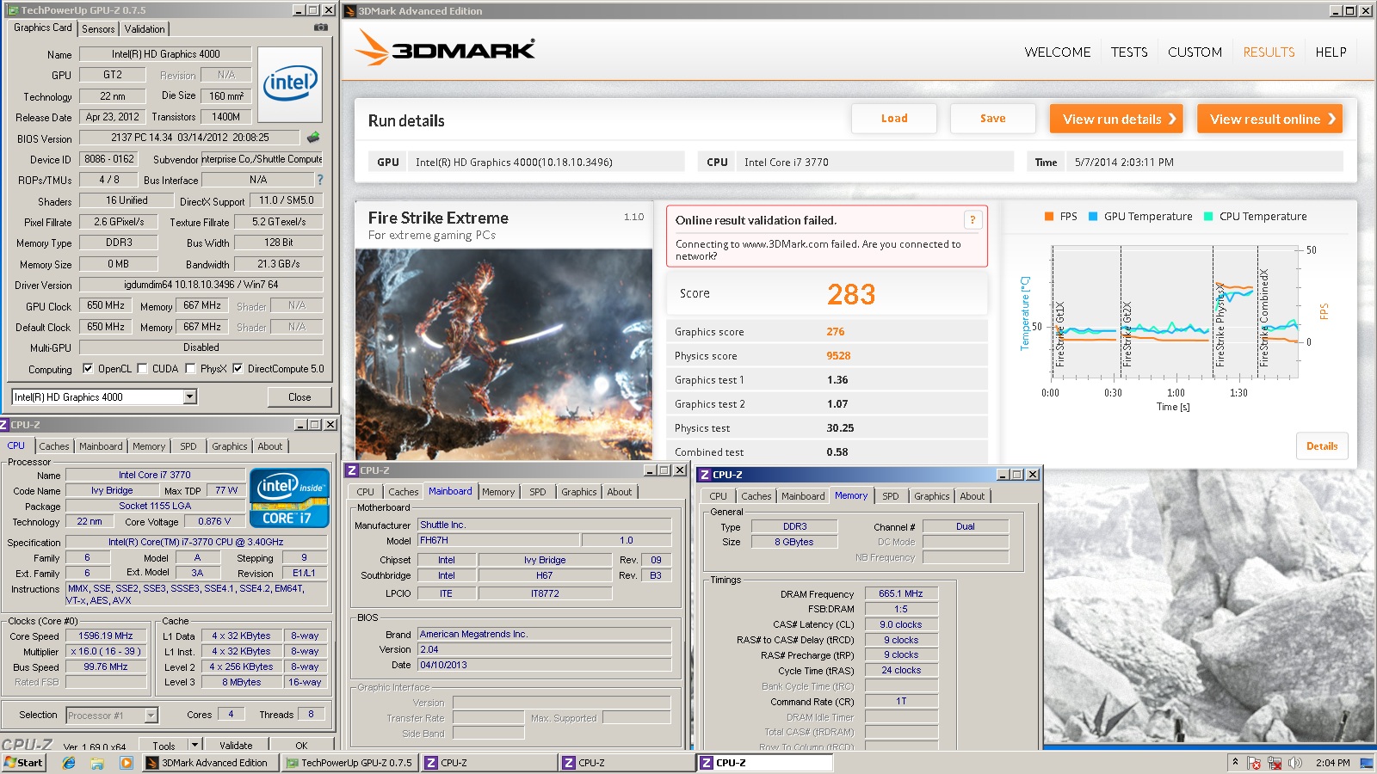Click the Validate button in CPU-Z
This screenshot has width=1377, height=774.
pos(236,746)
